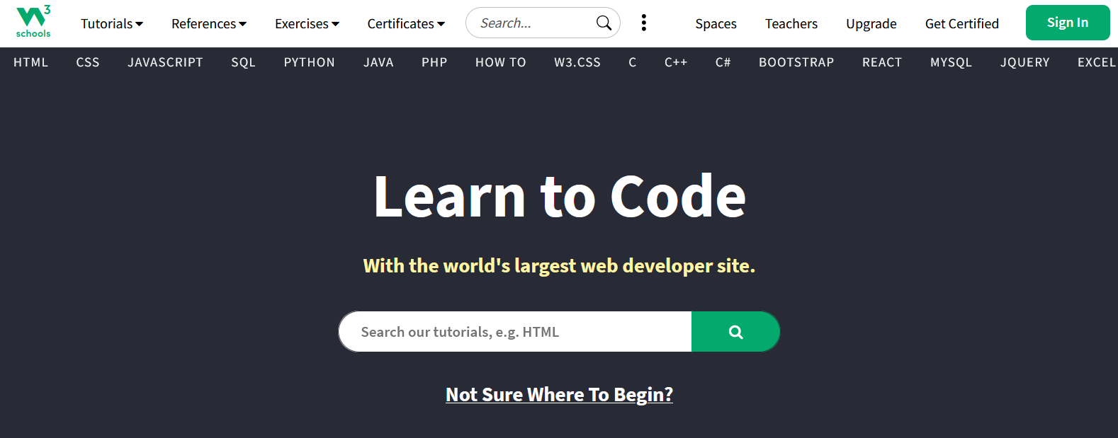Viewport: 1118px width, 438px height.
Task: Choose BOOTSTRAP from the language bar
Action: click(796, 62)
